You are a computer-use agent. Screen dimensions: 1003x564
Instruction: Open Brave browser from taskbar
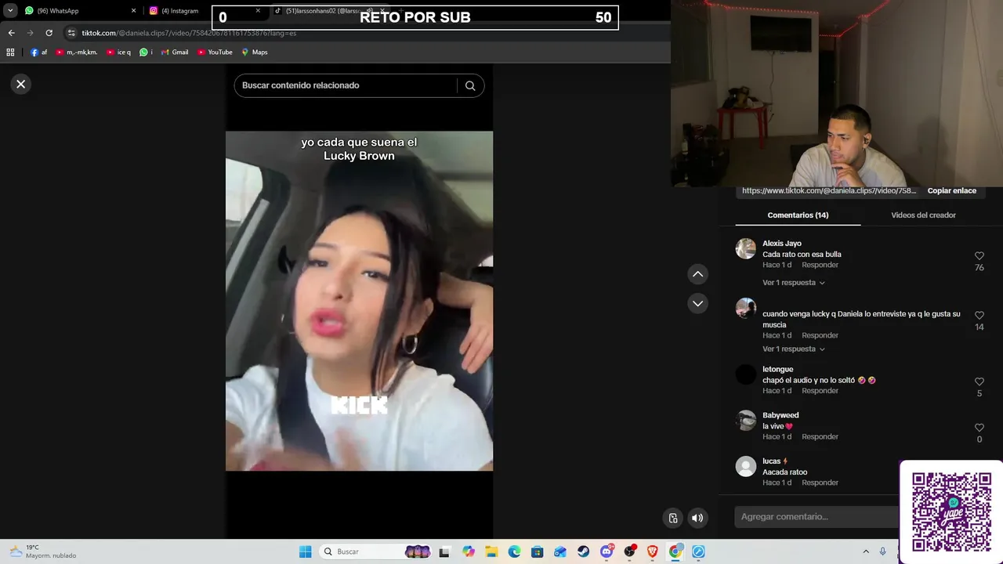[653, 551]
